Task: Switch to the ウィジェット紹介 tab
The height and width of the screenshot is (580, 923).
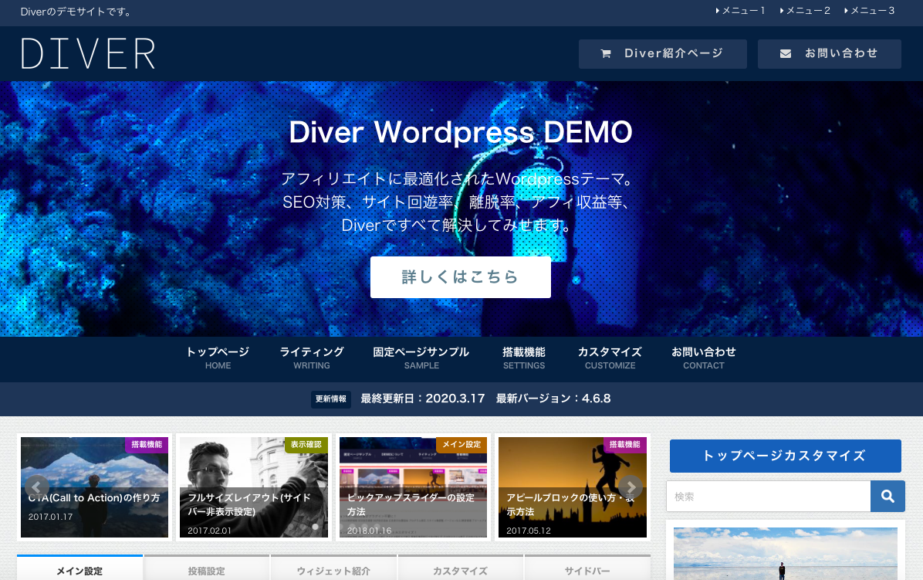Action: tap(333, 569)
